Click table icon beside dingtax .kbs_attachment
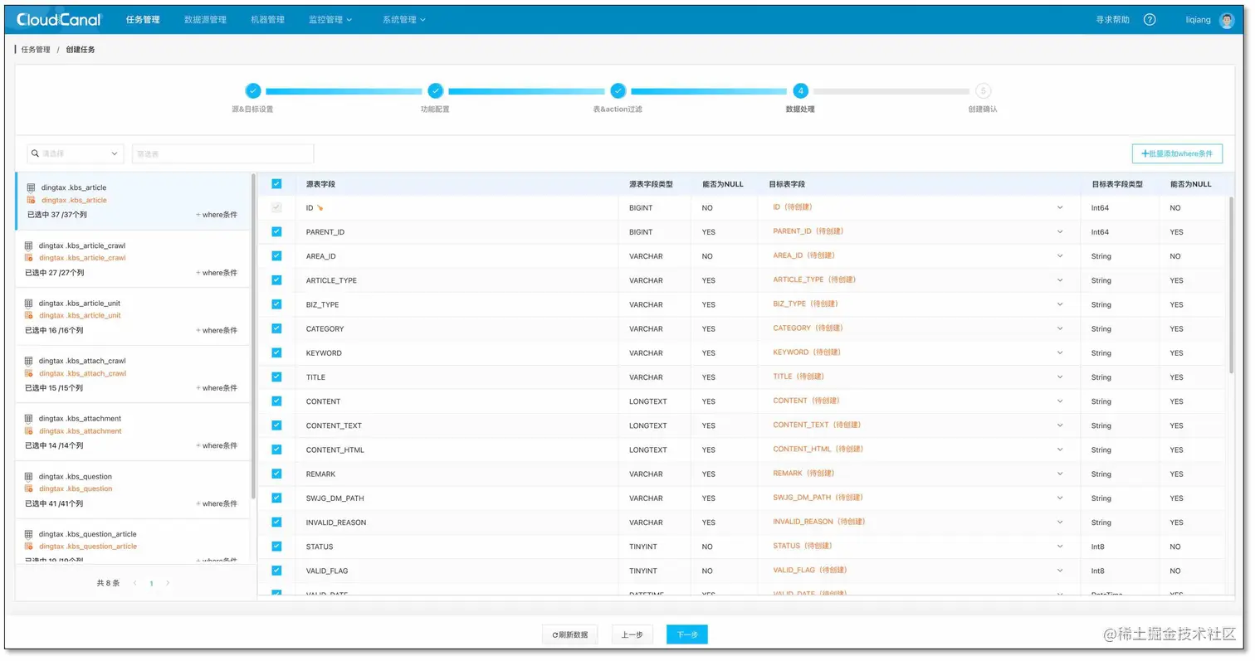This screenshot has height=661, width=1255. click(x=29, y=419)
